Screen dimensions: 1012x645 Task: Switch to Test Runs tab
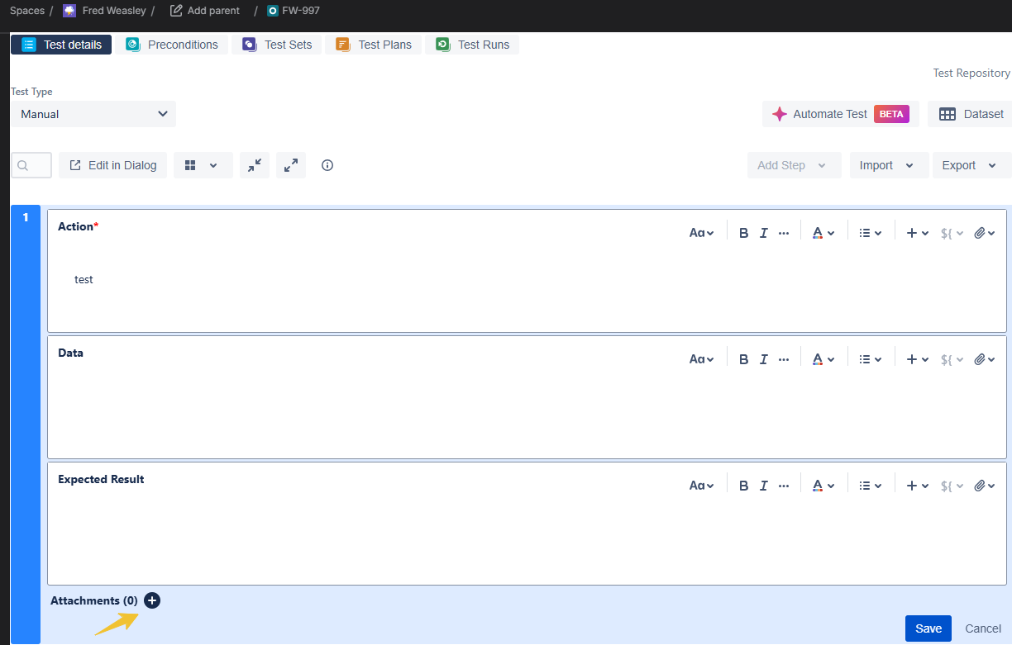(472, 45)
